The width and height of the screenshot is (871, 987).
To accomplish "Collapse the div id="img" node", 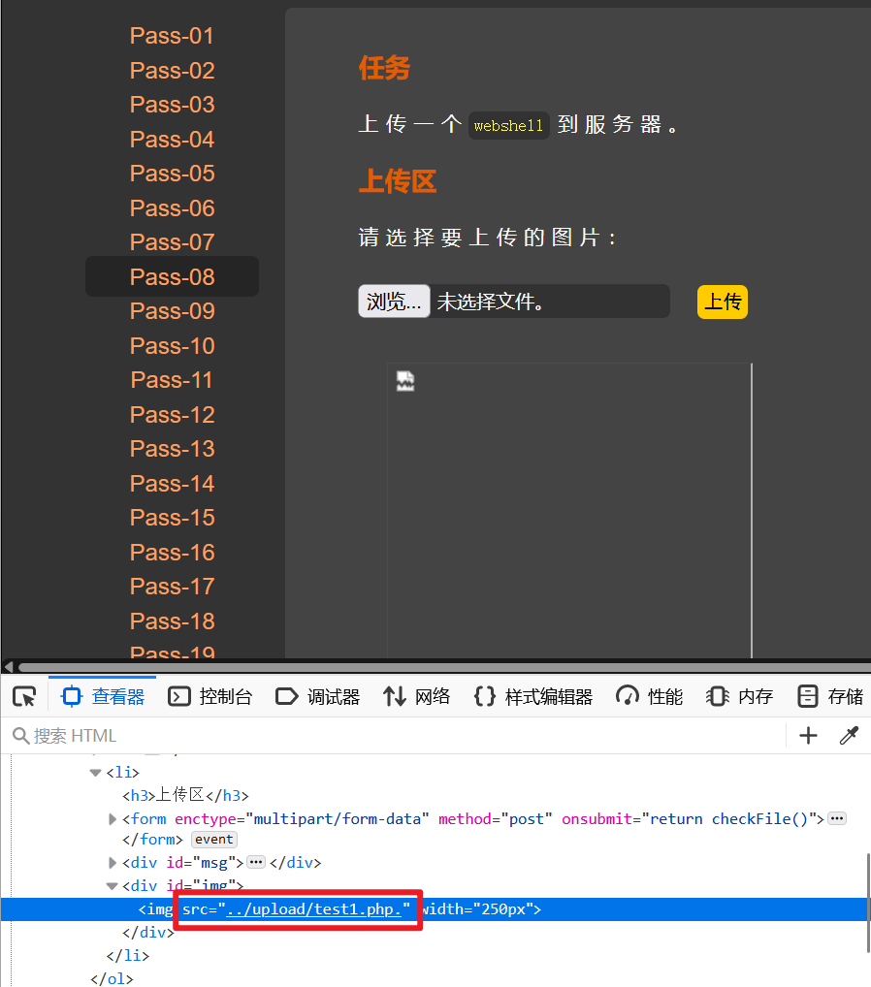I will [113, 885].
